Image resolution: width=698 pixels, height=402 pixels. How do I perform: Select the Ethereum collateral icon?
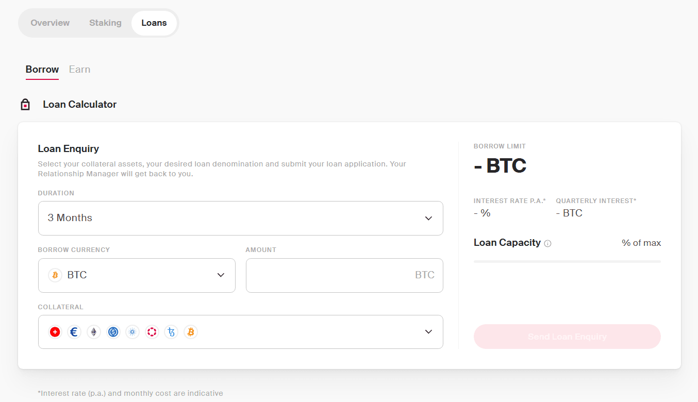(x=93, y=332)
